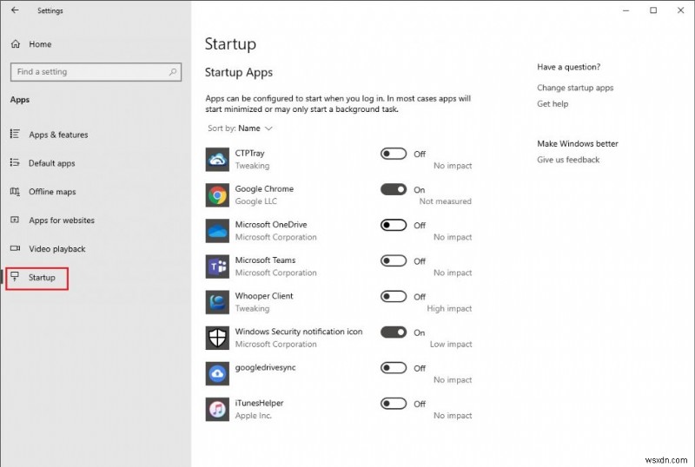695x467 pixels.
Task: Enable googledrivesync startup toggle
Action: [x=394, y=368]
